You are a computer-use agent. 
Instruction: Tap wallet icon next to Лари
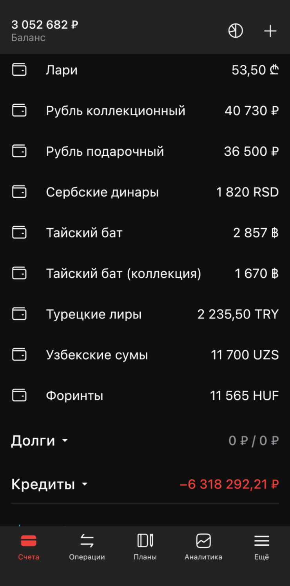[x=19, y=70]
